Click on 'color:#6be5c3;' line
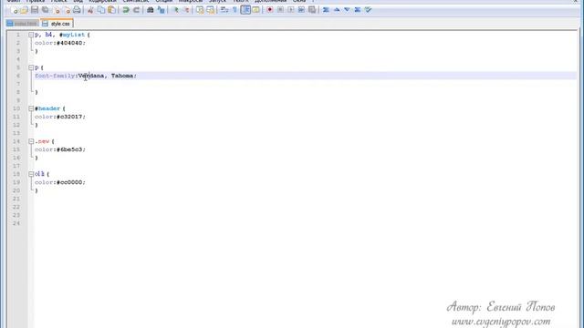Image resolution: width=584 pixels, height=328 pixels. tap(60, 149)
